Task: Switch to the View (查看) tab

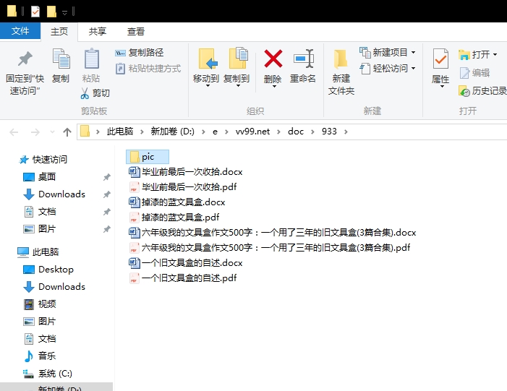Action: click(x=136, y=31)
